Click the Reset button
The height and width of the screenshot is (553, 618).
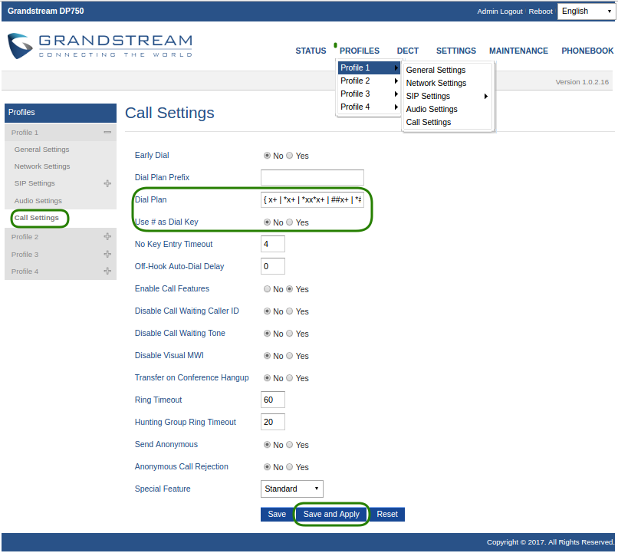coord(387,514)
